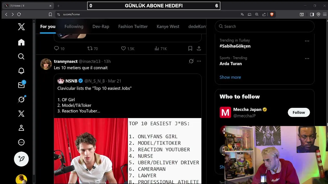Reply to the post with 10 comments

click(59, 49)
